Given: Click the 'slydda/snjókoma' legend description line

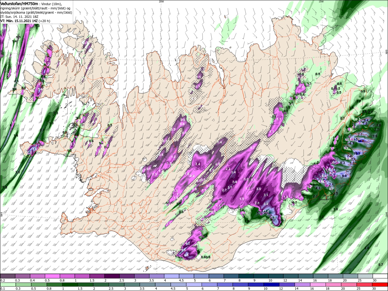Looking at the screenshot, I should pos(36,12).
